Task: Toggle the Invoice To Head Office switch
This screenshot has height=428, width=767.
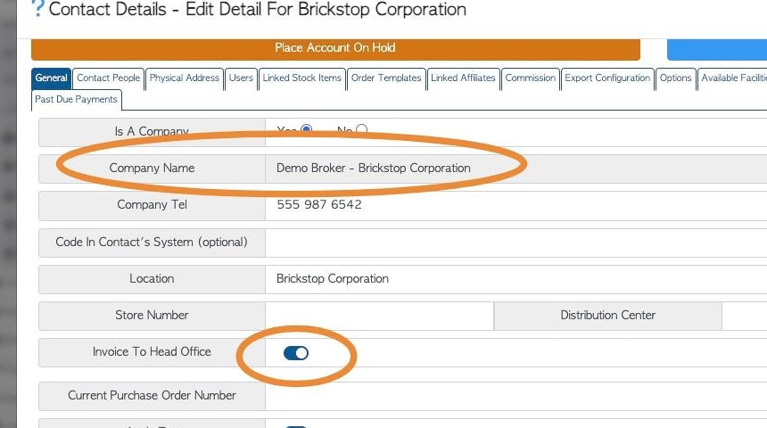Action: [x=295, y=353]
